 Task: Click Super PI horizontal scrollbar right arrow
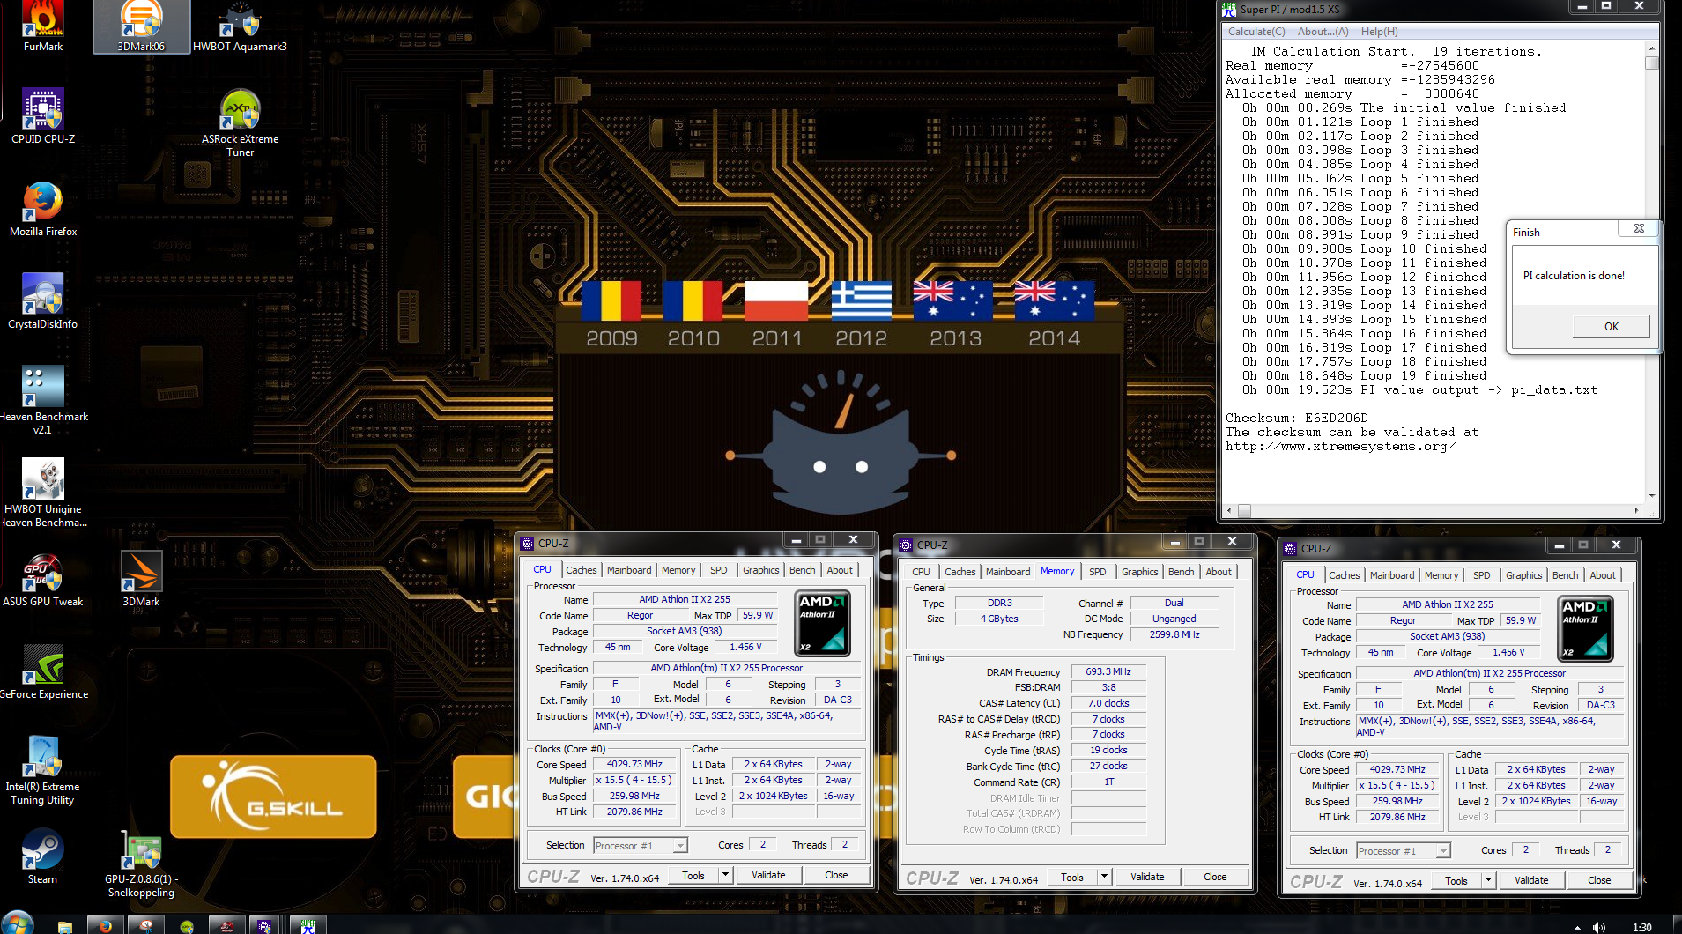pyautogui.click(x=1637, y=510)
